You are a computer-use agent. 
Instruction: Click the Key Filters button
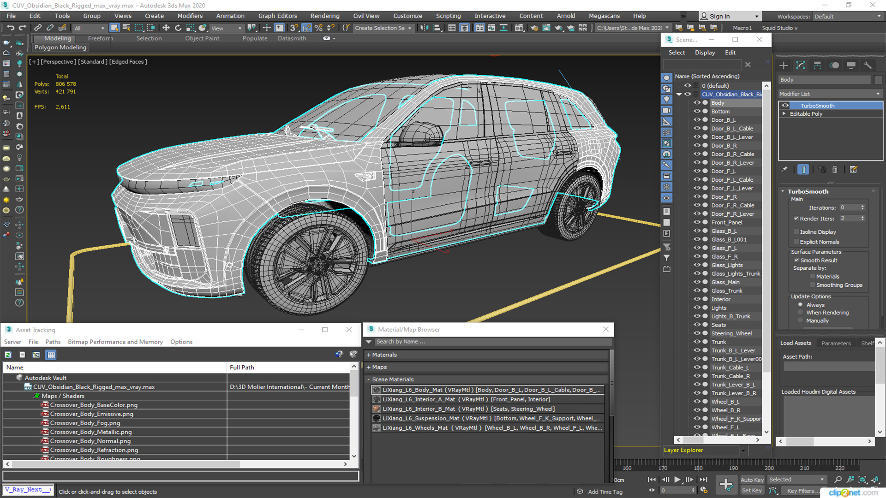(804, 491)
